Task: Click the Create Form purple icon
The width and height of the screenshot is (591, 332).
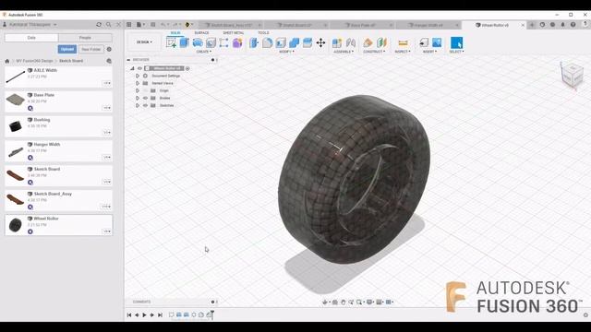Action: (237, 42)
